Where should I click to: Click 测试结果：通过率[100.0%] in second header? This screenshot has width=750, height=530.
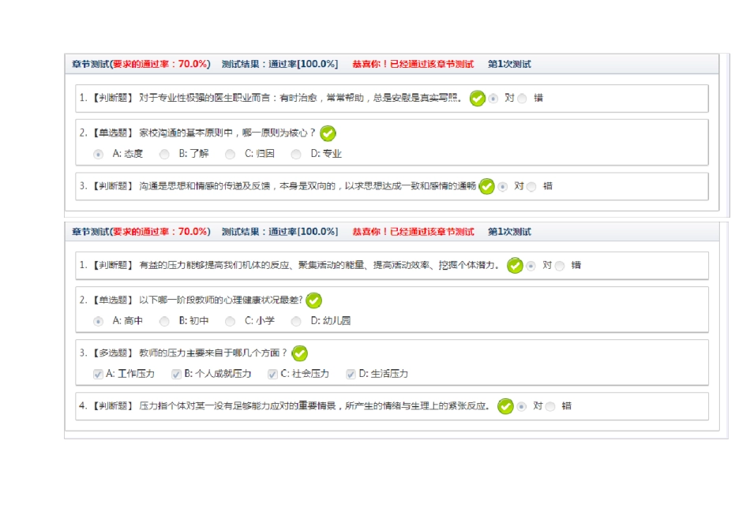tap(279, 232)
